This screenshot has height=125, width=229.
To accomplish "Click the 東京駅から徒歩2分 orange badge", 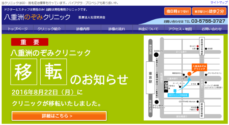I will coord(209,11).
